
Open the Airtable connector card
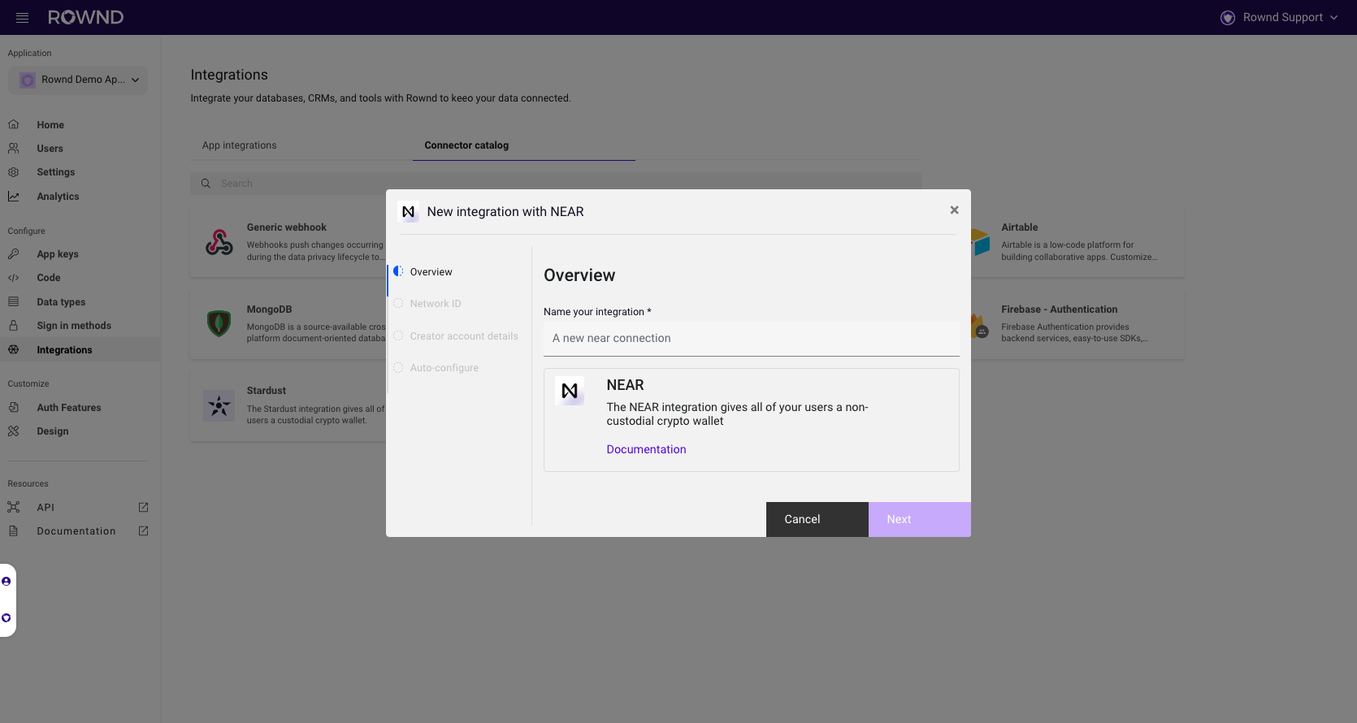tap(1077, 242)
